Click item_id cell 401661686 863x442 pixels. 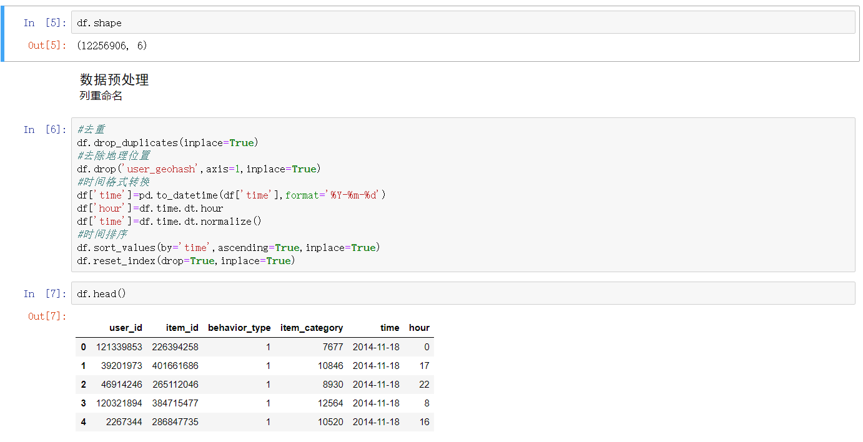(x=175, y=366)
